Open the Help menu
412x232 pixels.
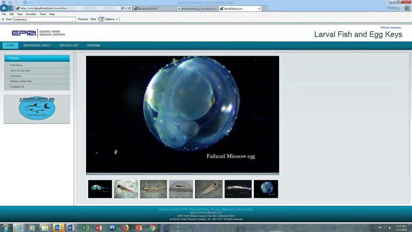coord(52,14)
